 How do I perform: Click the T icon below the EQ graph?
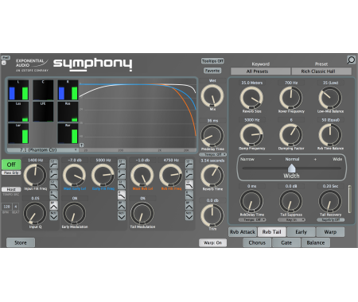pos(81,145)
